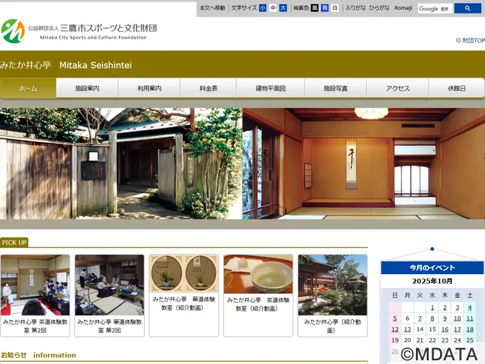The height and width of the screenshot is (364, 485).
Task: Click the wooden gate entrance photo
Action: (121, 163)
